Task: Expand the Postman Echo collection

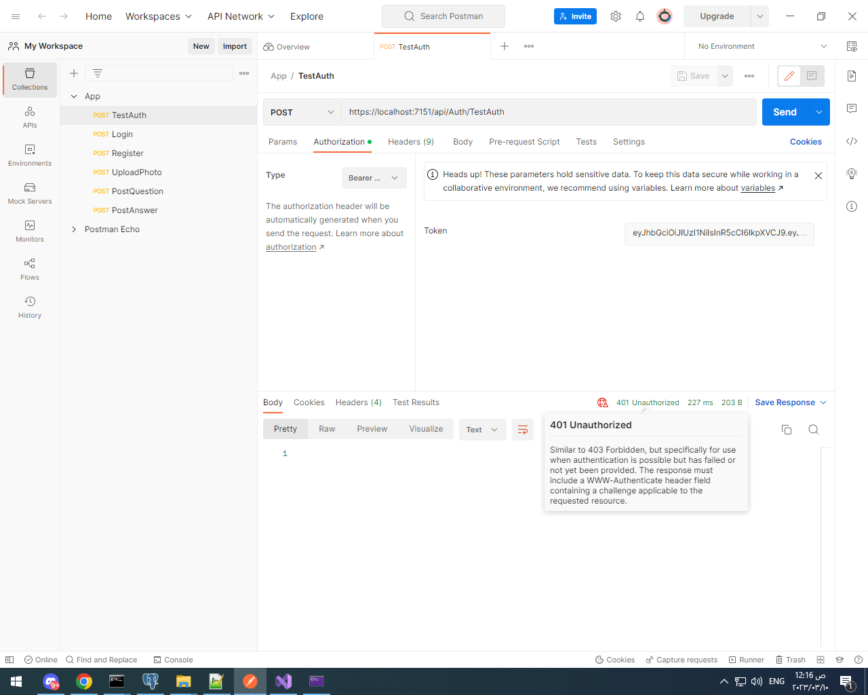Action: coord(74,229)
